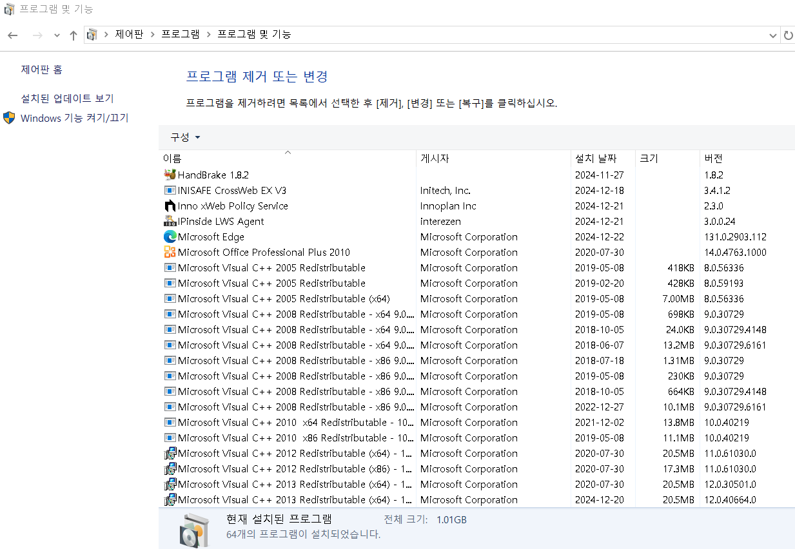Click icon of Visual C++ 2008 row sized 1.31MB
Image resolution: width=795 pixels, height=549 pixels.
(x=170, y=360)
